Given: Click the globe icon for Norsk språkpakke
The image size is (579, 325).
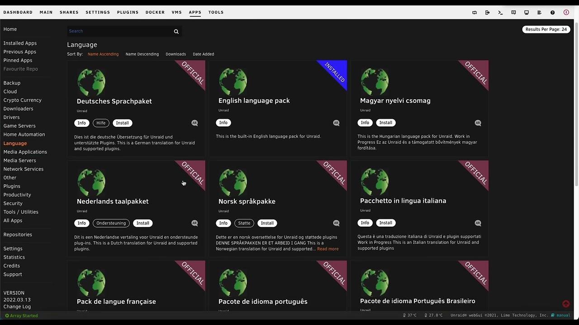Looking at the screenshot, I should pos(233,182).
